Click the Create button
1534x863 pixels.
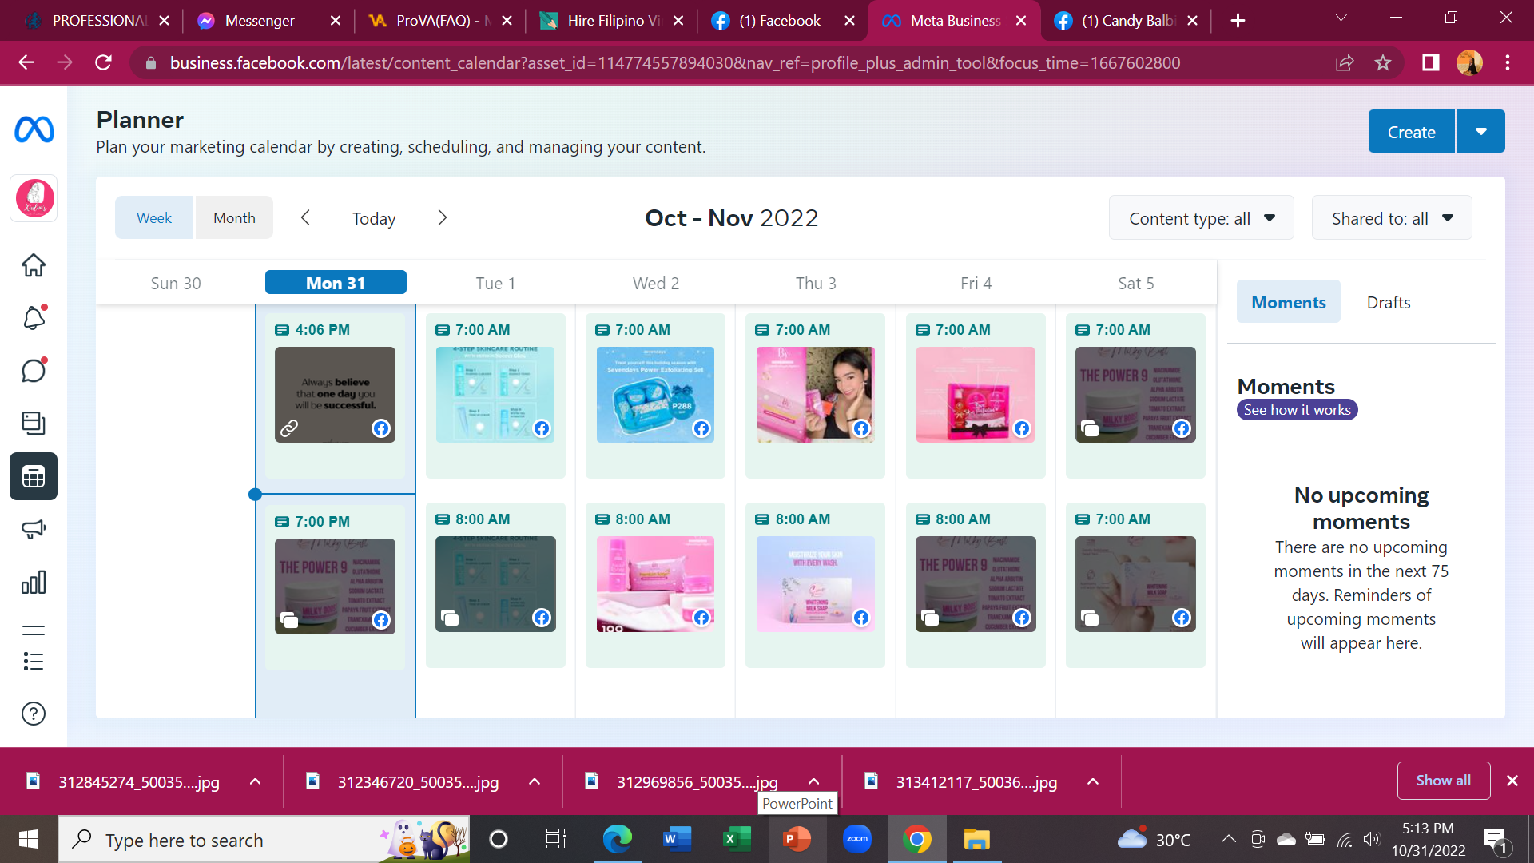tap(1411, 132)
